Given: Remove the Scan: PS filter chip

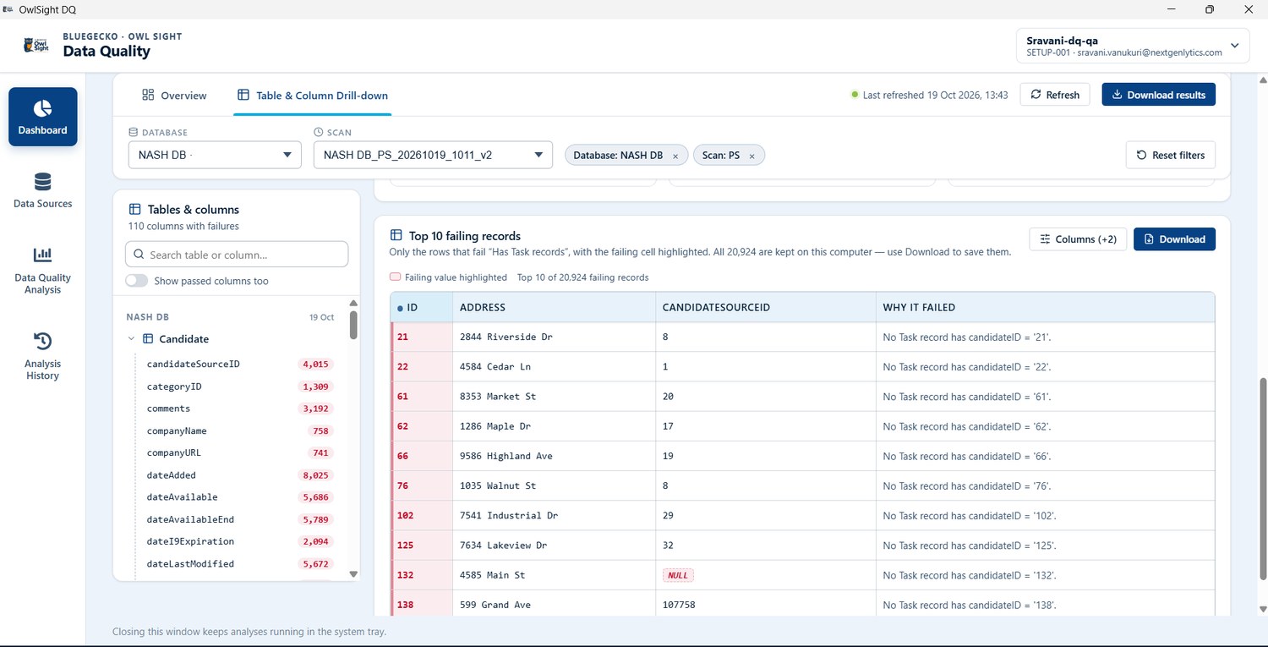Looking at the screenshot, I should tap(752, 156).
